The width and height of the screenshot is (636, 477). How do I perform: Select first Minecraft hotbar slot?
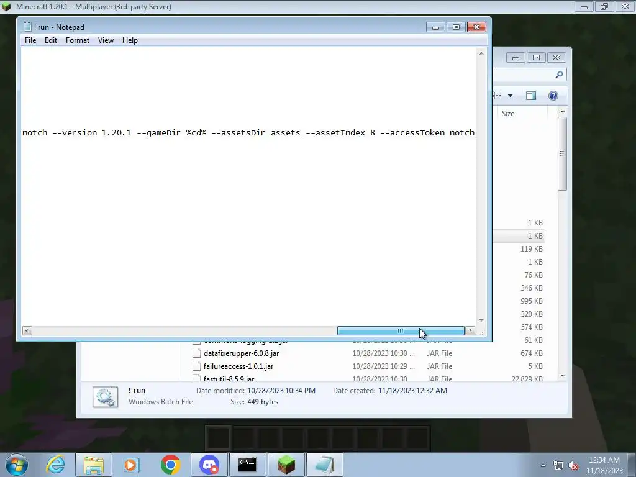[x=218, y=438]
